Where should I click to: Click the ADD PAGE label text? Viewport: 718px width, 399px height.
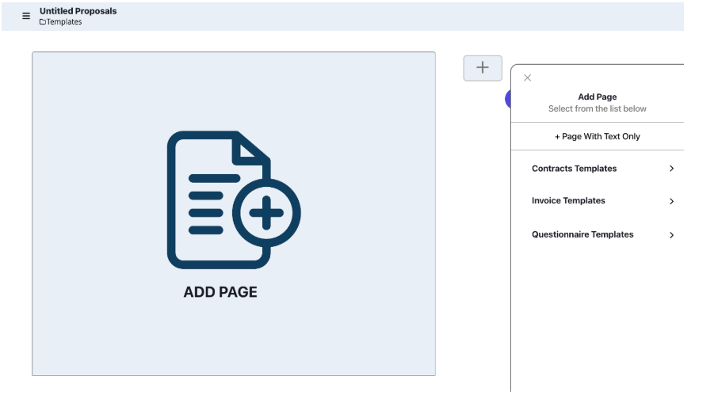pos(220,292)
